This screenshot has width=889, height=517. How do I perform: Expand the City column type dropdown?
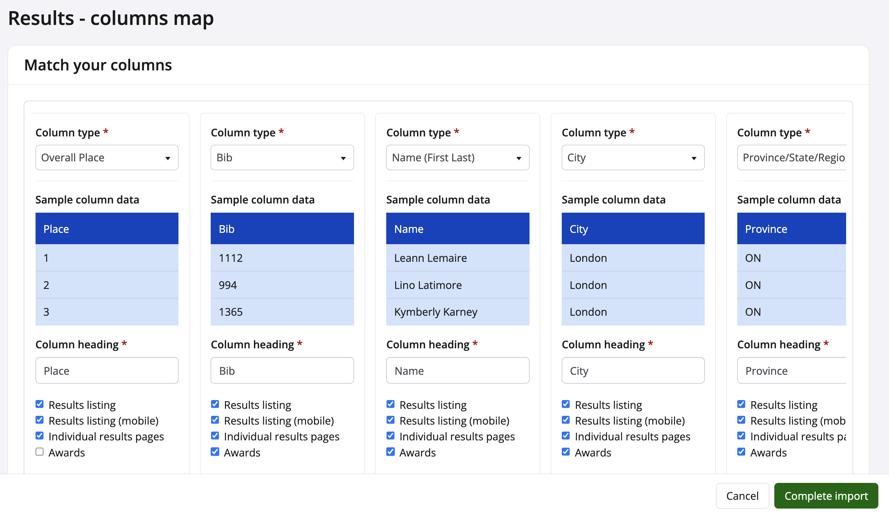[632, 158]
